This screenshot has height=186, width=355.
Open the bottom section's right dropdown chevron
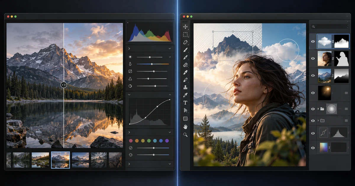170,164
